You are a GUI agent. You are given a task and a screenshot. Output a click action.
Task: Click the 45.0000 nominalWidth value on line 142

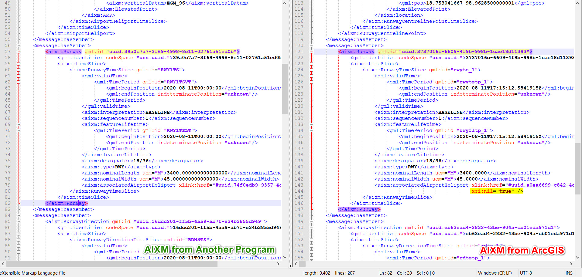[467, 179]
